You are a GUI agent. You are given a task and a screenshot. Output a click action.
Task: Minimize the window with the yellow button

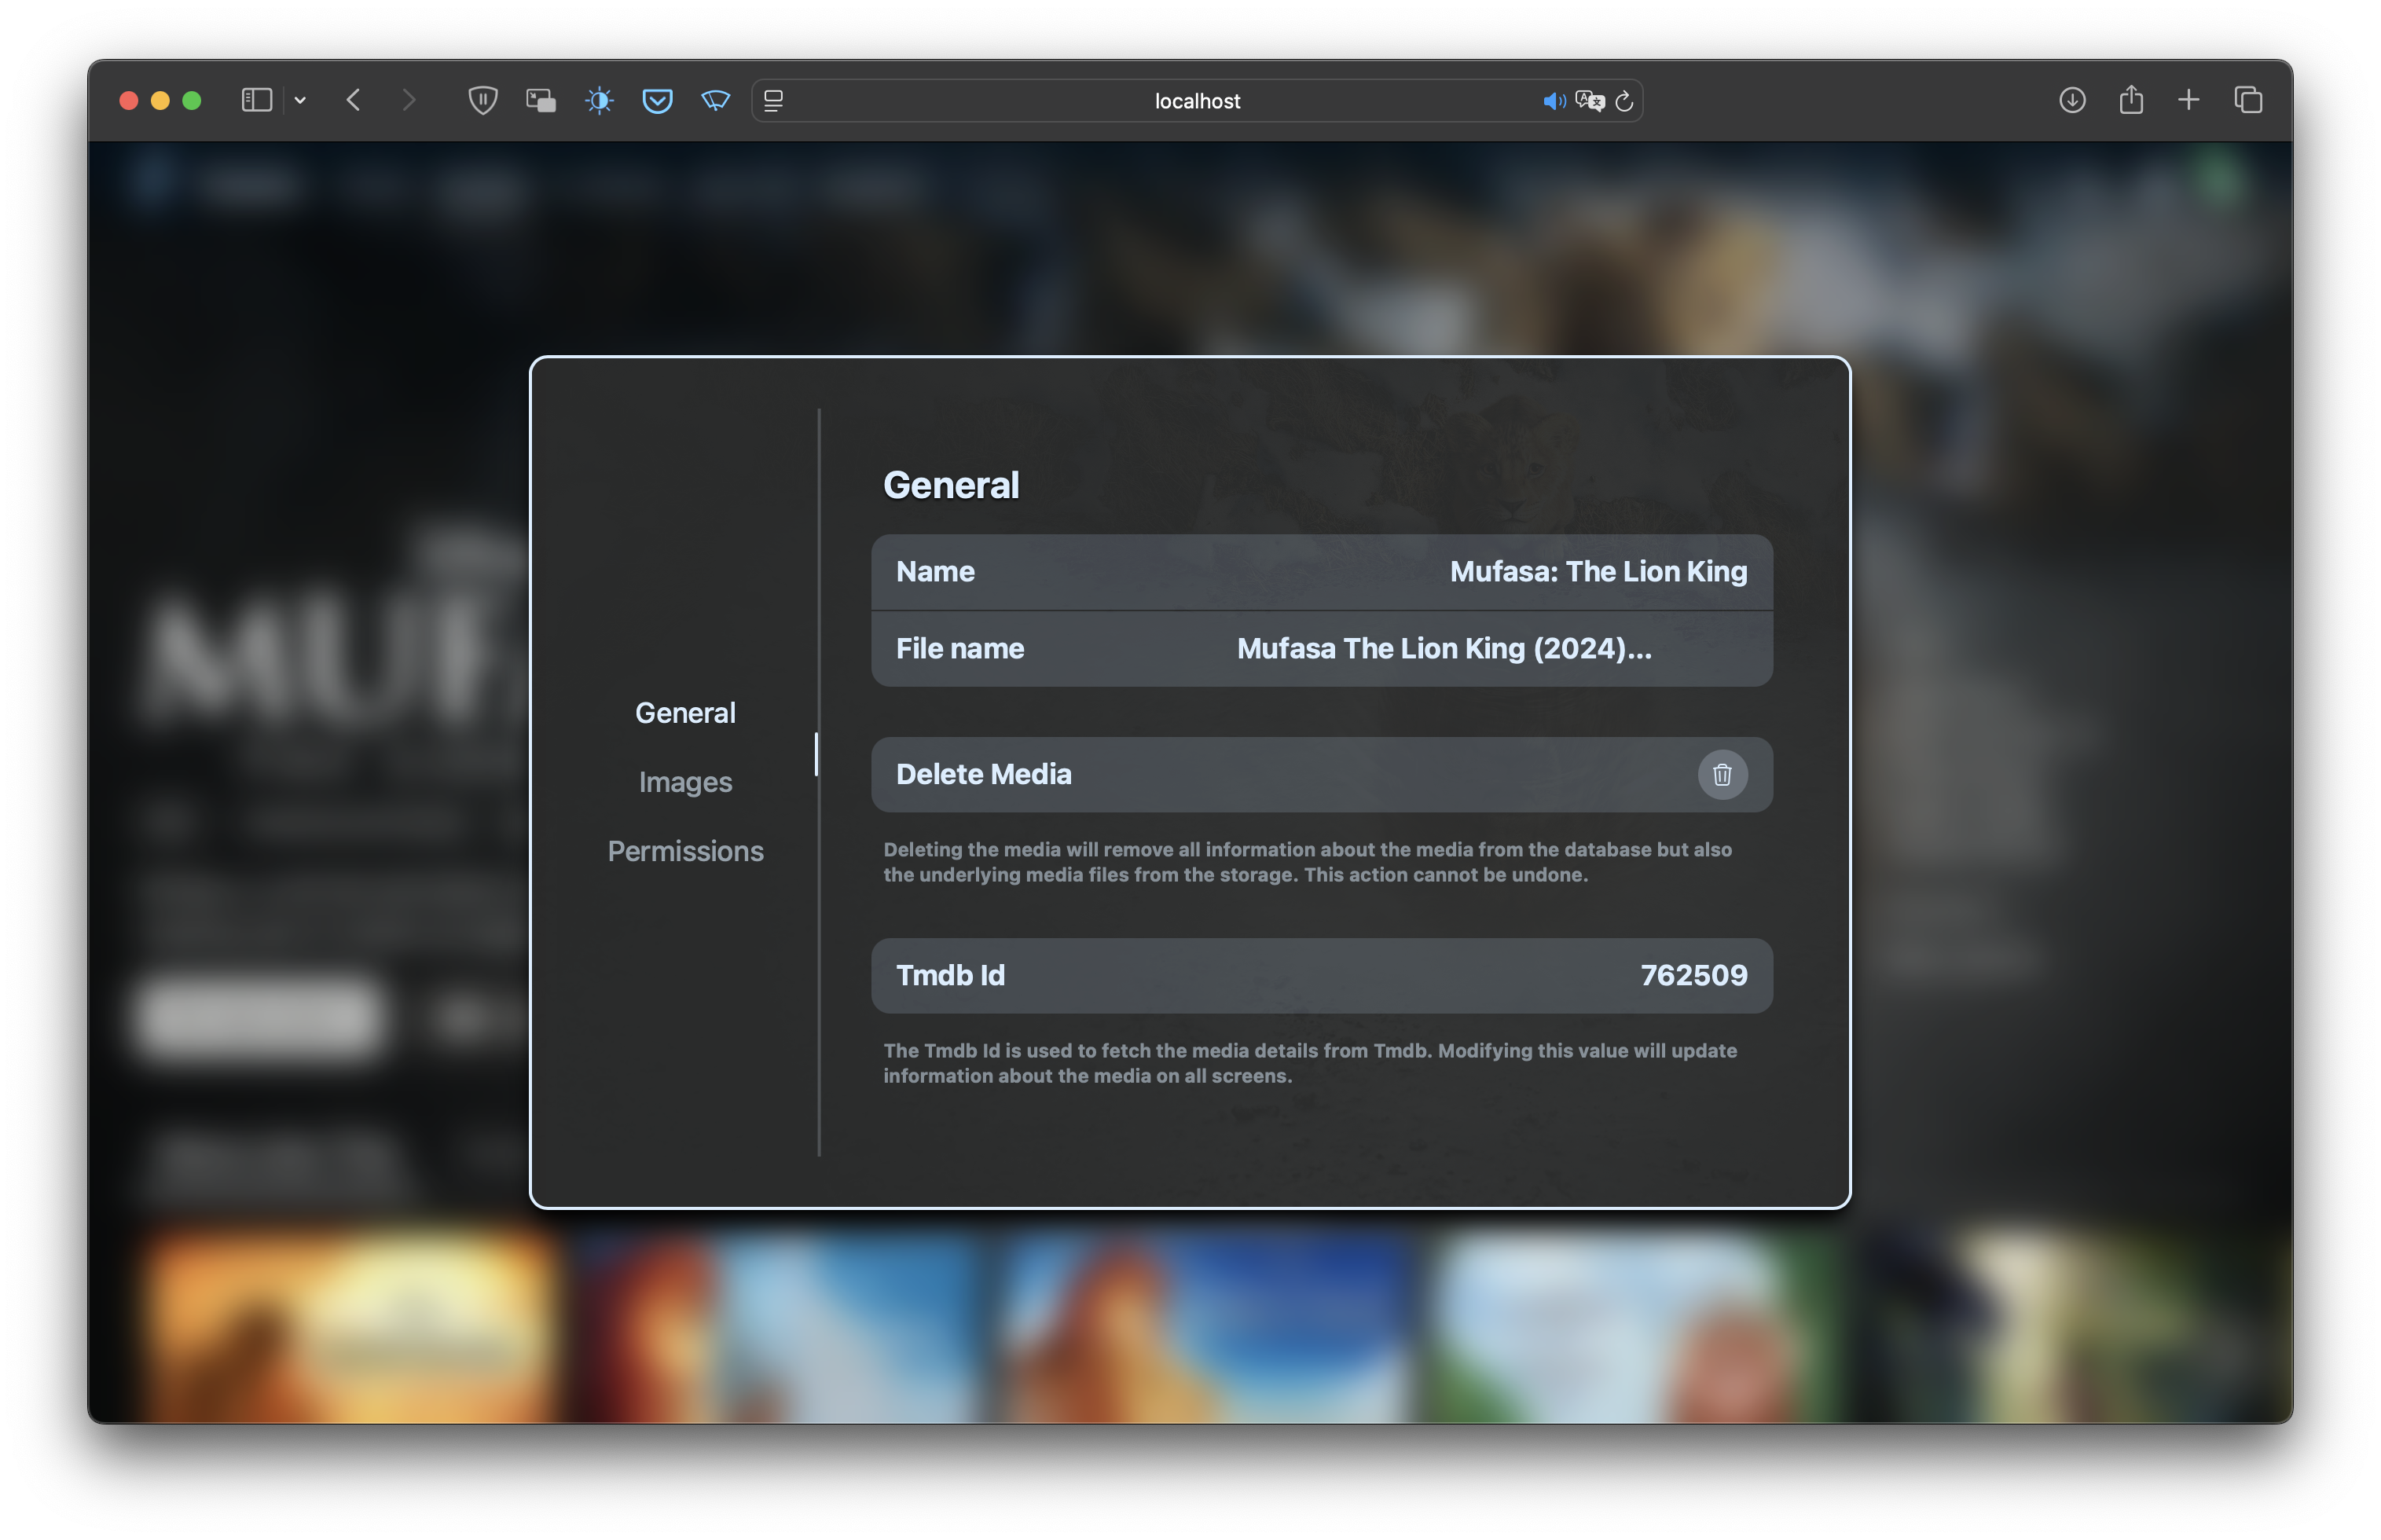pyautogui.click(x=160, y=100)
